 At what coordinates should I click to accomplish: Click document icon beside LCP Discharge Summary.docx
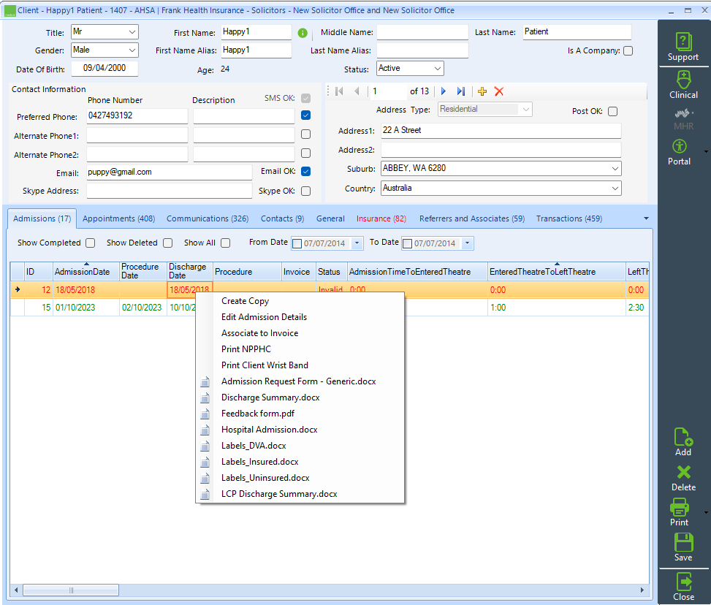coord(205,495)
